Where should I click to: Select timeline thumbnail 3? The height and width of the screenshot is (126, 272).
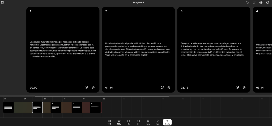(x=56, y=107)
